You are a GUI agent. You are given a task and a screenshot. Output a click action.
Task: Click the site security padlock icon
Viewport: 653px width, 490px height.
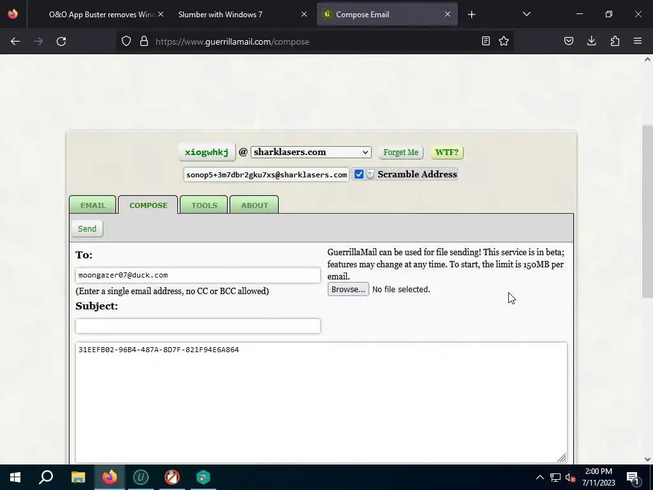[x=144, y=41]
